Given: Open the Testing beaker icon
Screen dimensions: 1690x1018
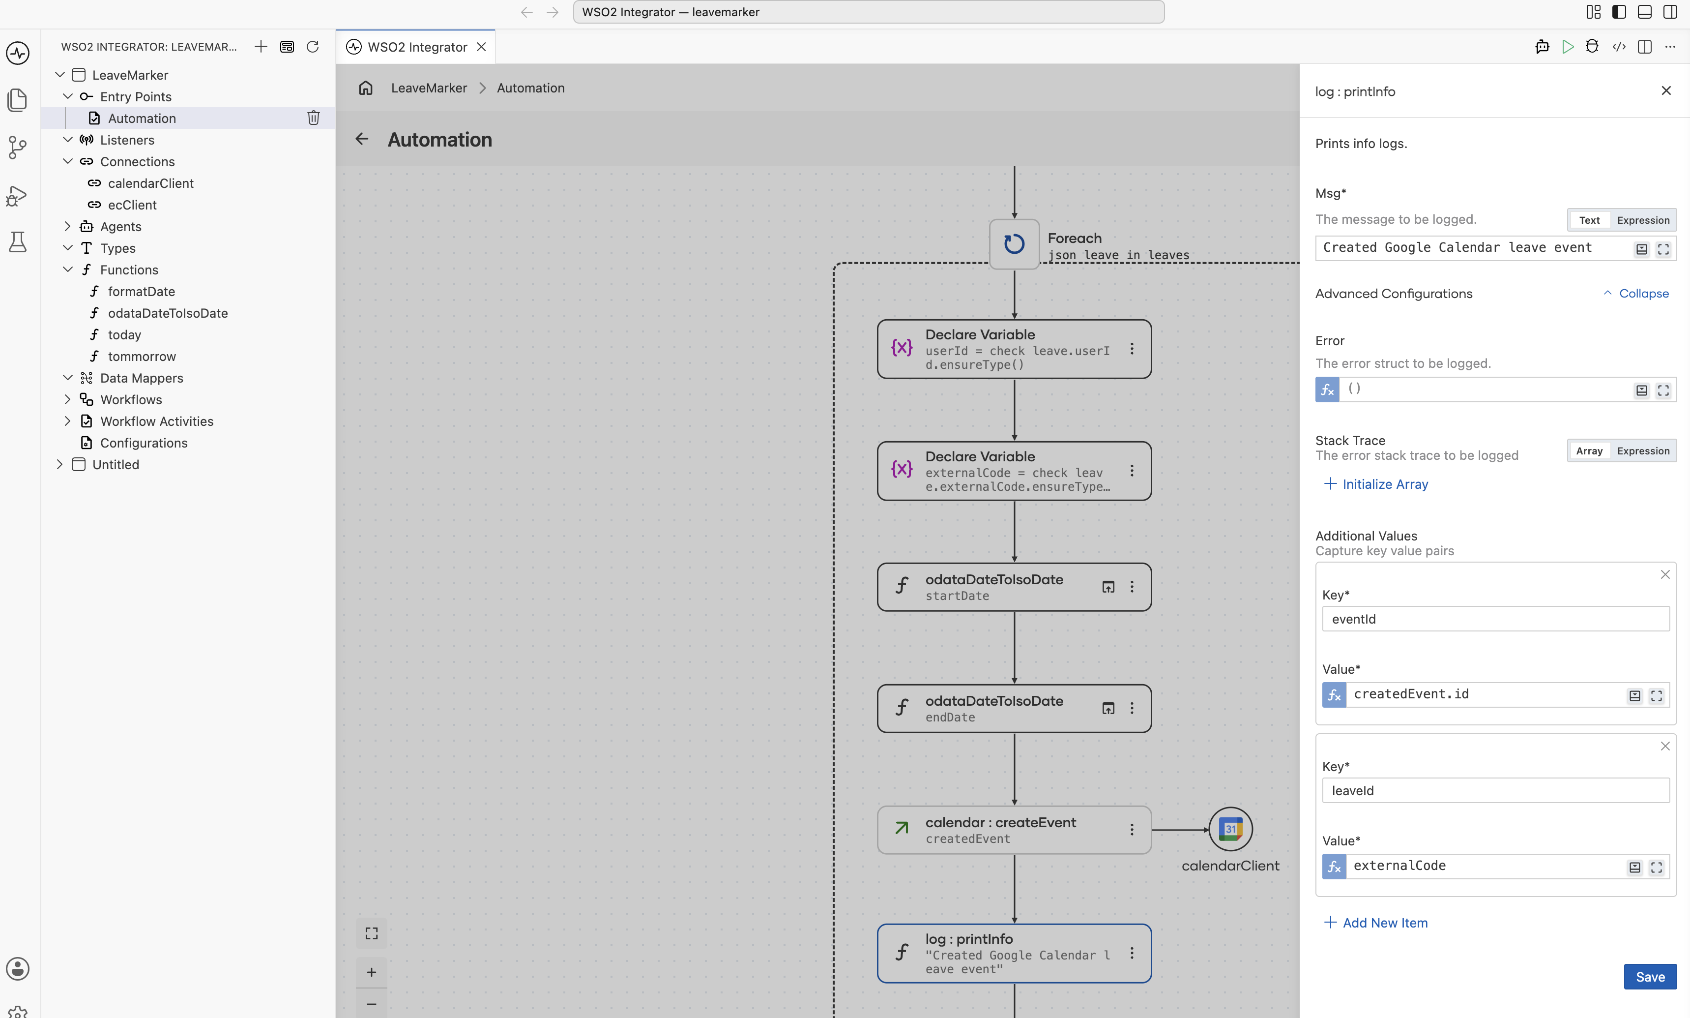Looking at the screenshot, I should tap(18, 242).
